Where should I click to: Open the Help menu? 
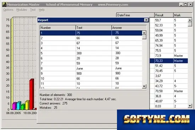tap(41, 10)
